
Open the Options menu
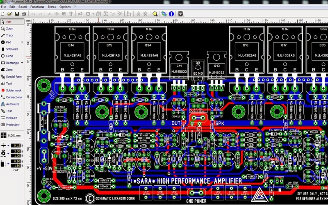pos(65,7)
